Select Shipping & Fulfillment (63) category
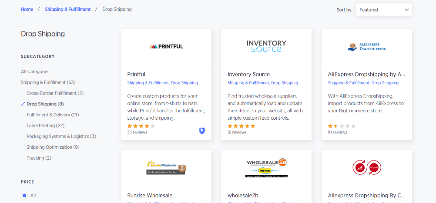Image resolution: width=436 pixels, height=203 pixels. [x=48, y=82]
